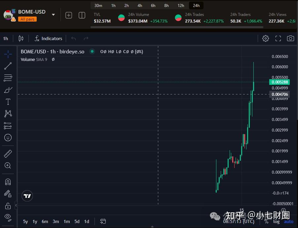This screenshot has width=298, height=228.
Task: Select the brush drawing tool
Action: (x=8, y=90)
